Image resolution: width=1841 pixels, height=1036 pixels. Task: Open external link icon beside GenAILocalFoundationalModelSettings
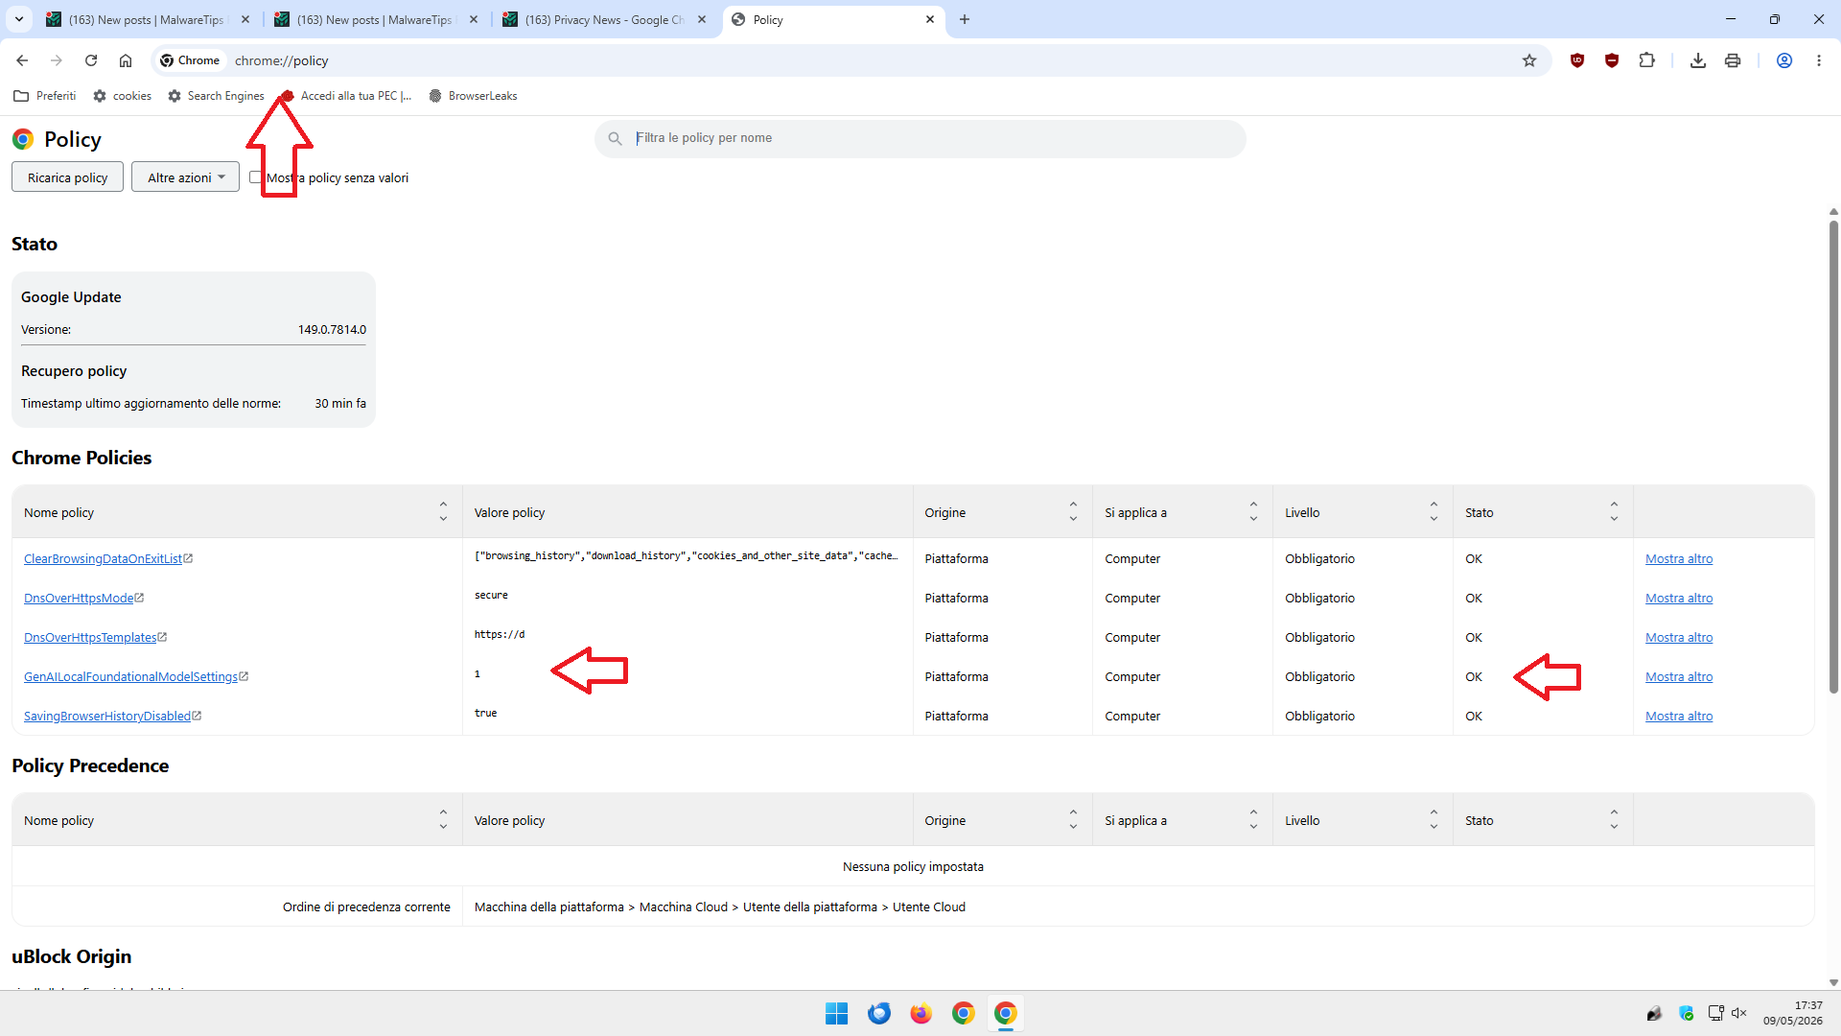(244, 676)
